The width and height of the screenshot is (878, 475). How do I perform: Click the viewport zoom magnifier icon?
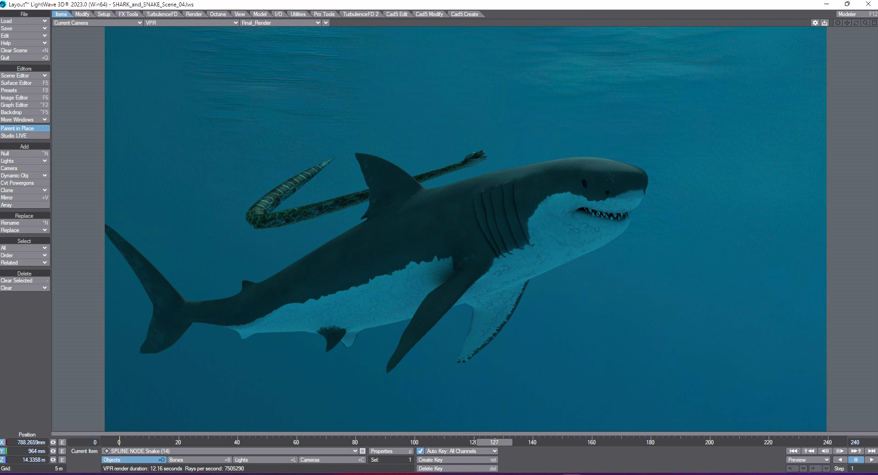tap(865, 23)
